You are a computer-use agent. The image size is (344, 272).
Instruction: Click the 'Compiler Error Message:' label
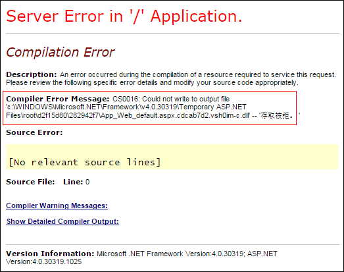click(57, 99)
